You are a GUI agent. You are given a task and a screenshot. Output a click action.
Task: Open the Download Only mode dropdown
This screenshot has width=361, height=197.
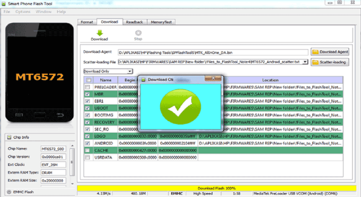pyautogui.click(x=130, y=71)
